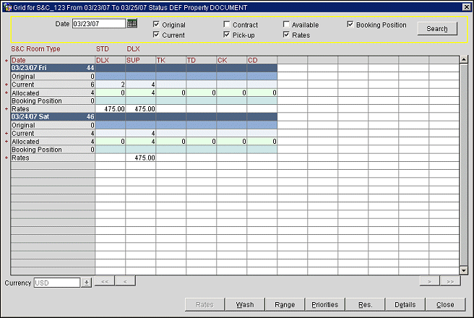Viewport: 474px width, 318px height.
Task: Close the grid window with title bar X
Action: tap(465, 7)
